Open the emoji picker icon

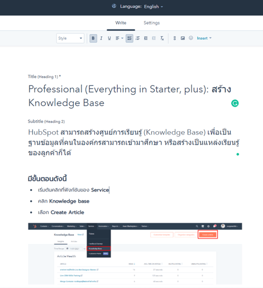(x=191, y=38)
